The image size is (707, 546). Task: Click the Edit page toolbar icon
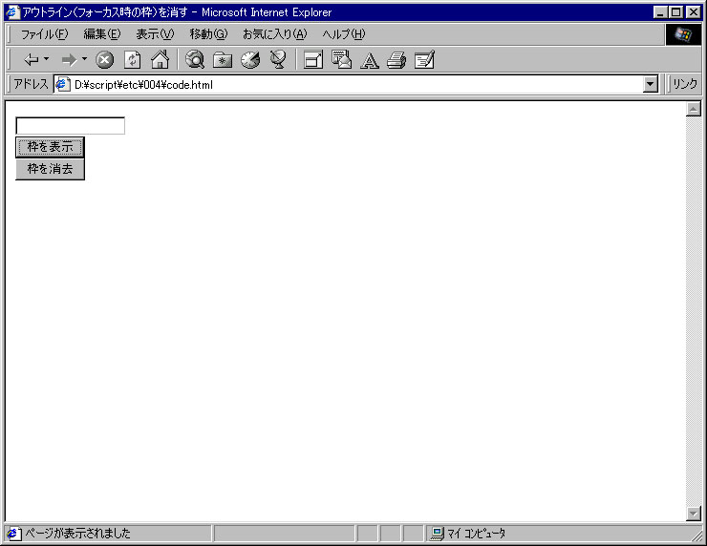click(424, 59)
